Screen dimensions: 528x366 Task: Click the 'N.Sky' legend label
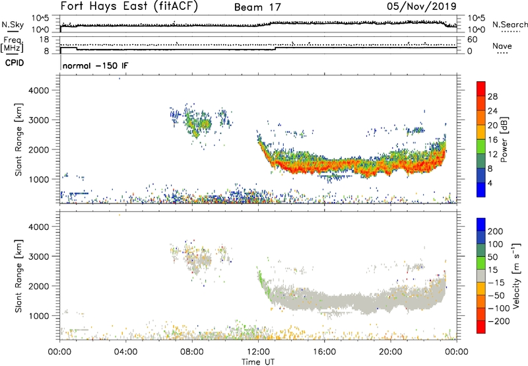13,24
